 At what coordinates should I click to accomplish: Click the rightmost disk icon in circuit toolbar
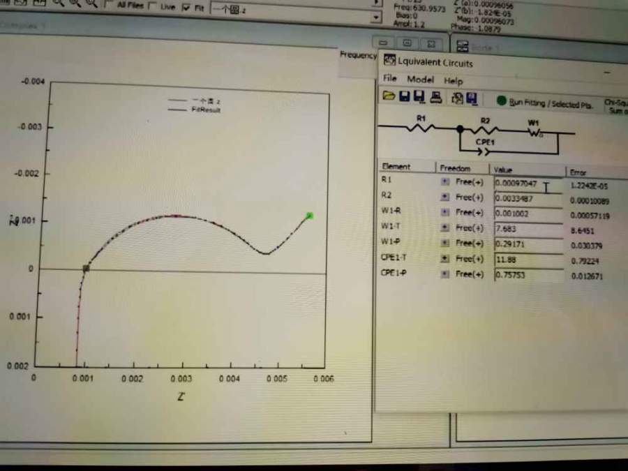tap(472, 99)
